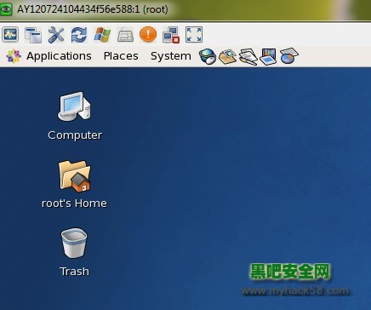371x310 pixels.
Task: Click the "root's Home" desktop label
Action: point(74,204)
